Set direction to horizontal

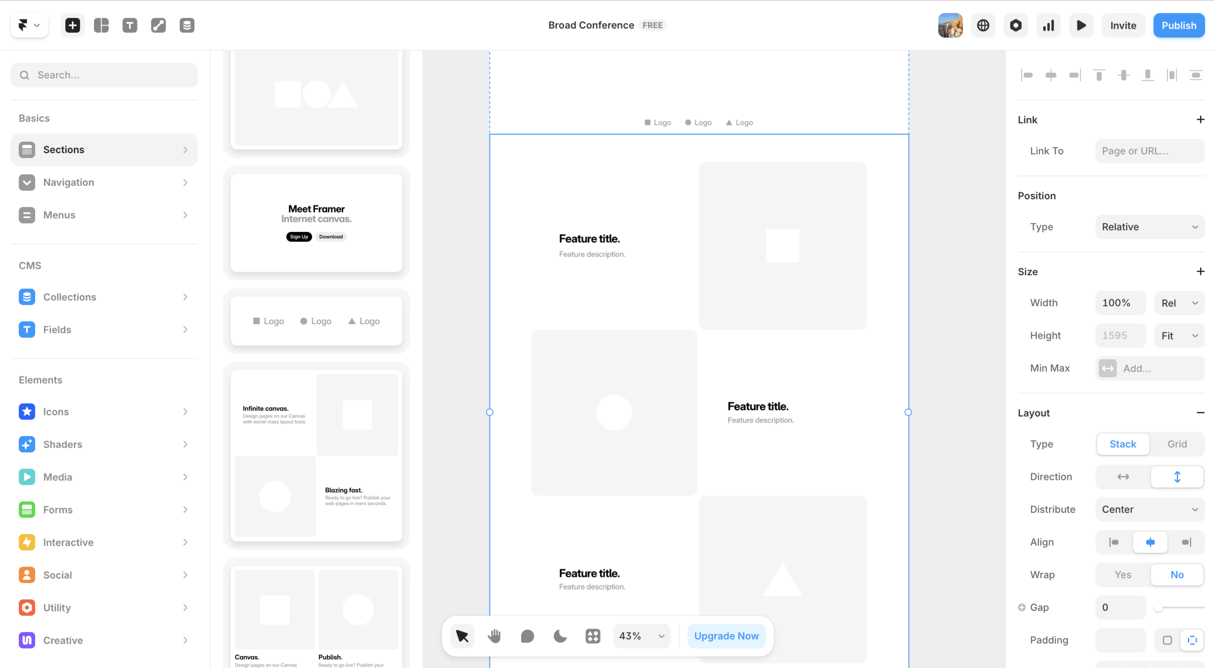[x=1123, y=476]
